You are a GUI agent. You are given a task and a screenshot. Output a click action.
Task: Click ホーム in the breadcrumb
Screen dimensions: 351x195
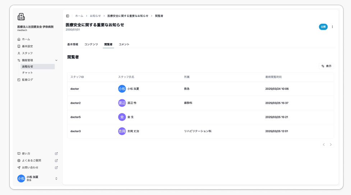(79, 16)
